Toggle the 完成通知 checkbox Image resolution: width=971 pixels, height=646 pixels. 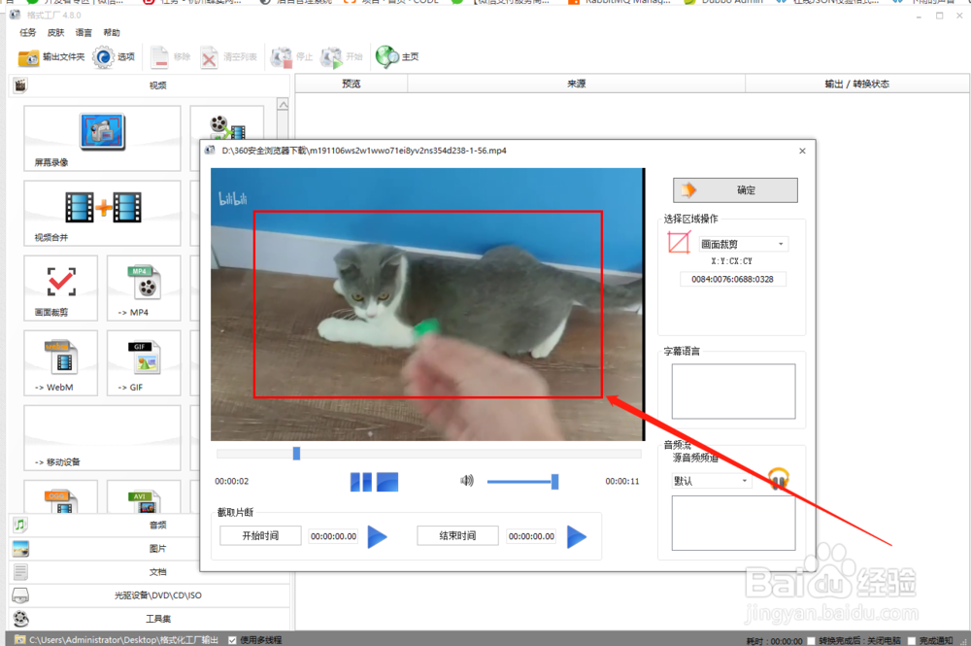[911, 640]
